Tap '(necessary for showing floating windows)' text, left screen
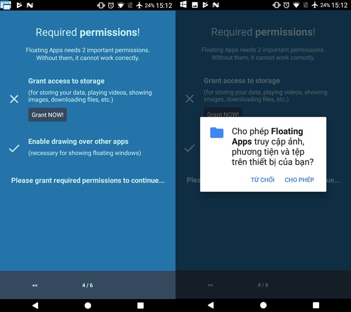 85,153
